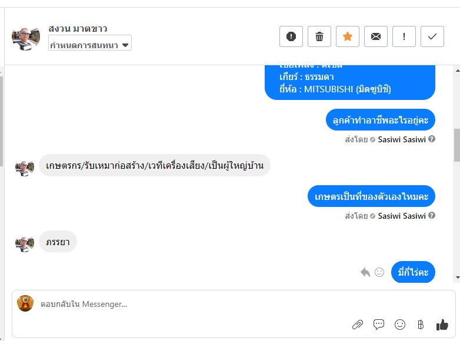Viewport: 460px width, 341px height.
Task: React with smiley beside มีกี่ไร่คะ message
Action: pos(379,272)
